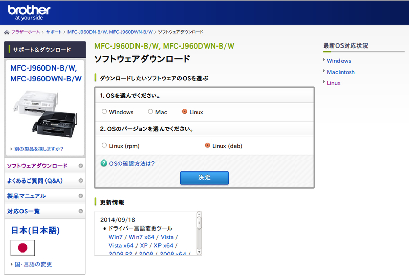The height and width of the screenshot is (275, 409).
Task: Click arrow icon beside 製品マニュアル
Action: point(81,196)
